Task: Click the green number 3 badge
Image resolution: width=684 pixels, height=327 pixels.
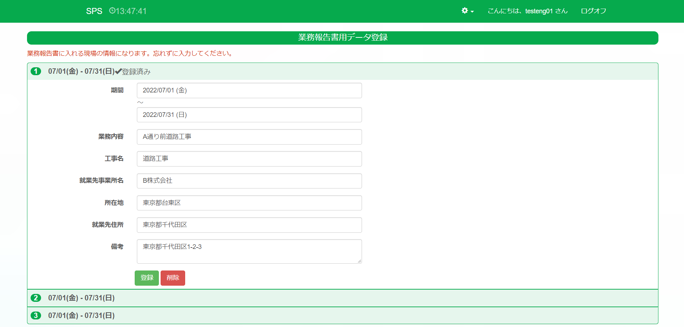Action: point(36,315)
